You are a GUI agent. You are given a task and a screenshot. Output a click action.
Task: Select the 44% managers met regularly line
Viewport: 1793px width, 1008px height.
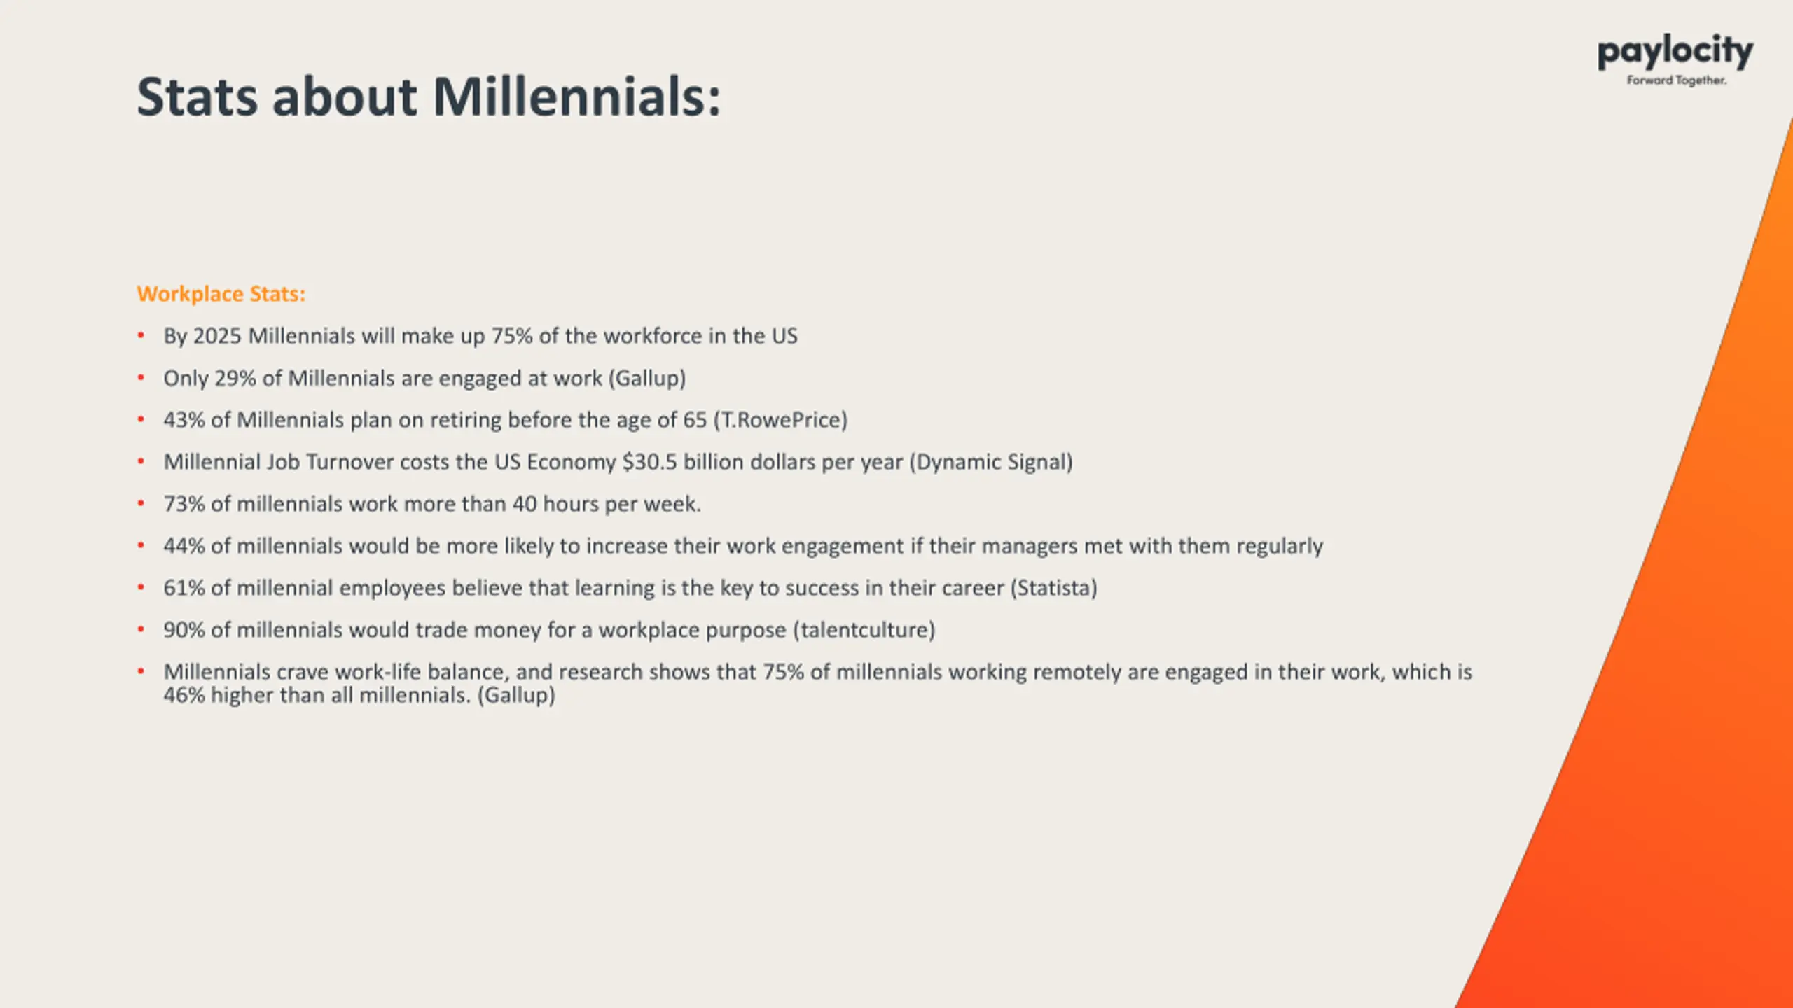[x=743, y=546]
